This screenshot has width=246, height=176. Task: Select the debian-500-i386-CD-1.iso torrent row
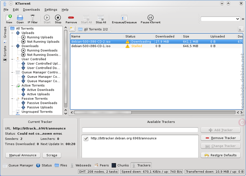pos(157,46)
